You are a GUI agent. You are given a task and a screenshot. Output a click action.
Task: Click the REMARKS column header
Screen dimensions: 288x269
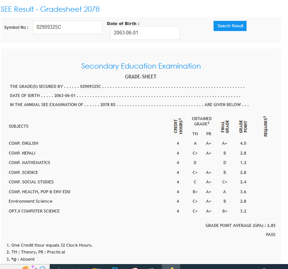coord(265,126)
